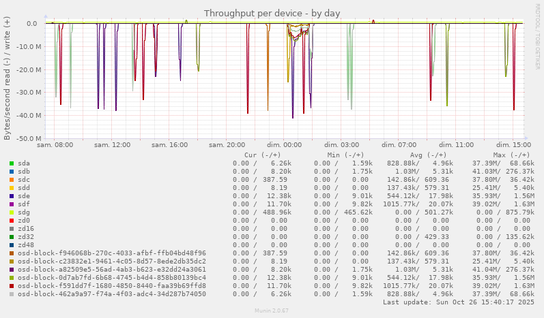
Task: Click the osd-block-462a9a97 legend entry
Action: pyautogui.click(x=111, y=294)
